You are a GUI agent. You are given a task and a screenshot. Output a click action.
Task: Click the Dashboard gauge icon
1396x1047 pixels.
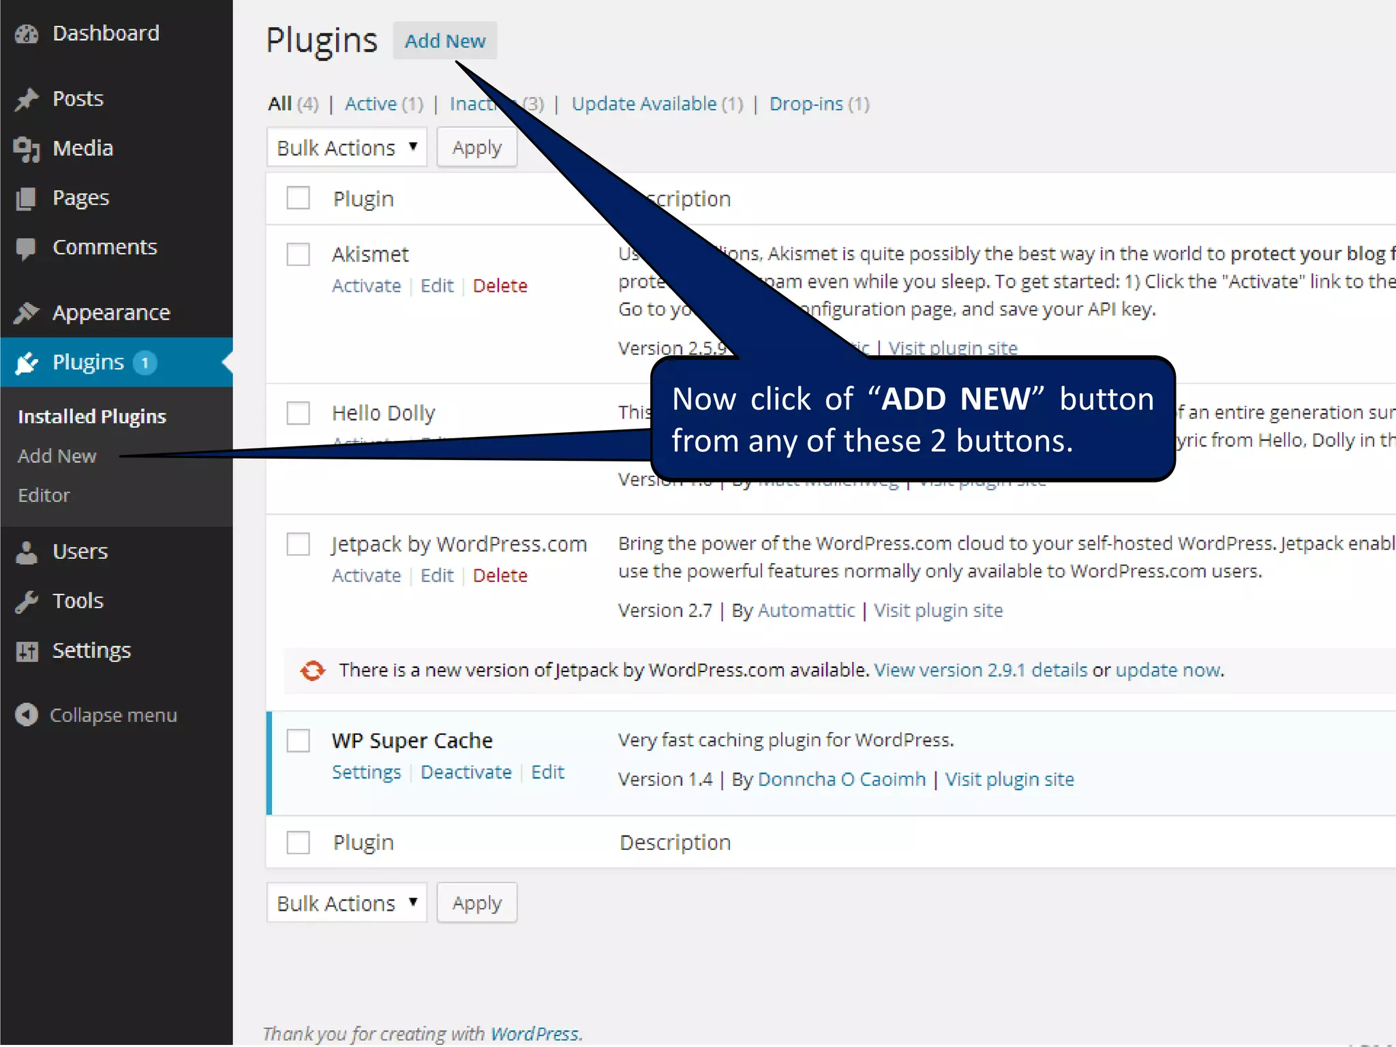click(x=27, y=34)
